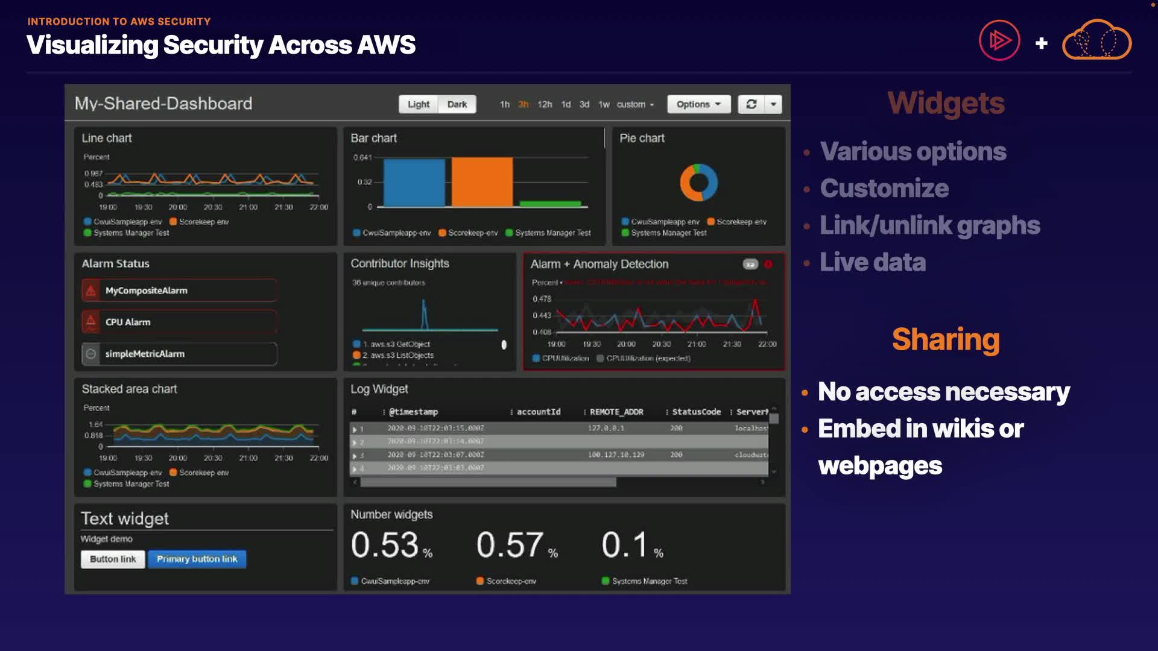
Task: Switch dashboard to Light theme
Action: pos(419,104)
